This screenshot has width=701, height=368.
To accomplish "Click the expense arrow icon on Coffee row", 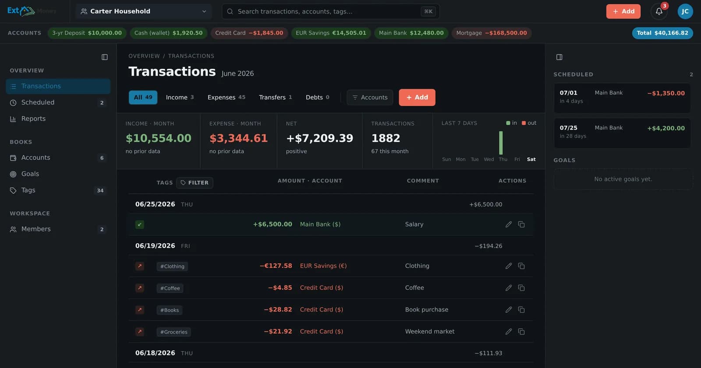I will [140, 288].
